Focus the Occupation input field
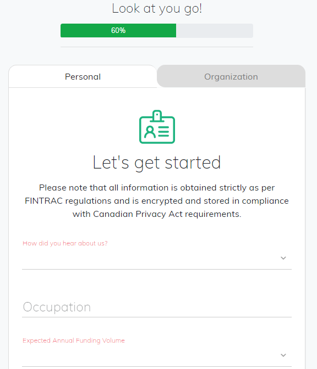The width and height of the screenshot is (317, 369). (x=157, y=307)
